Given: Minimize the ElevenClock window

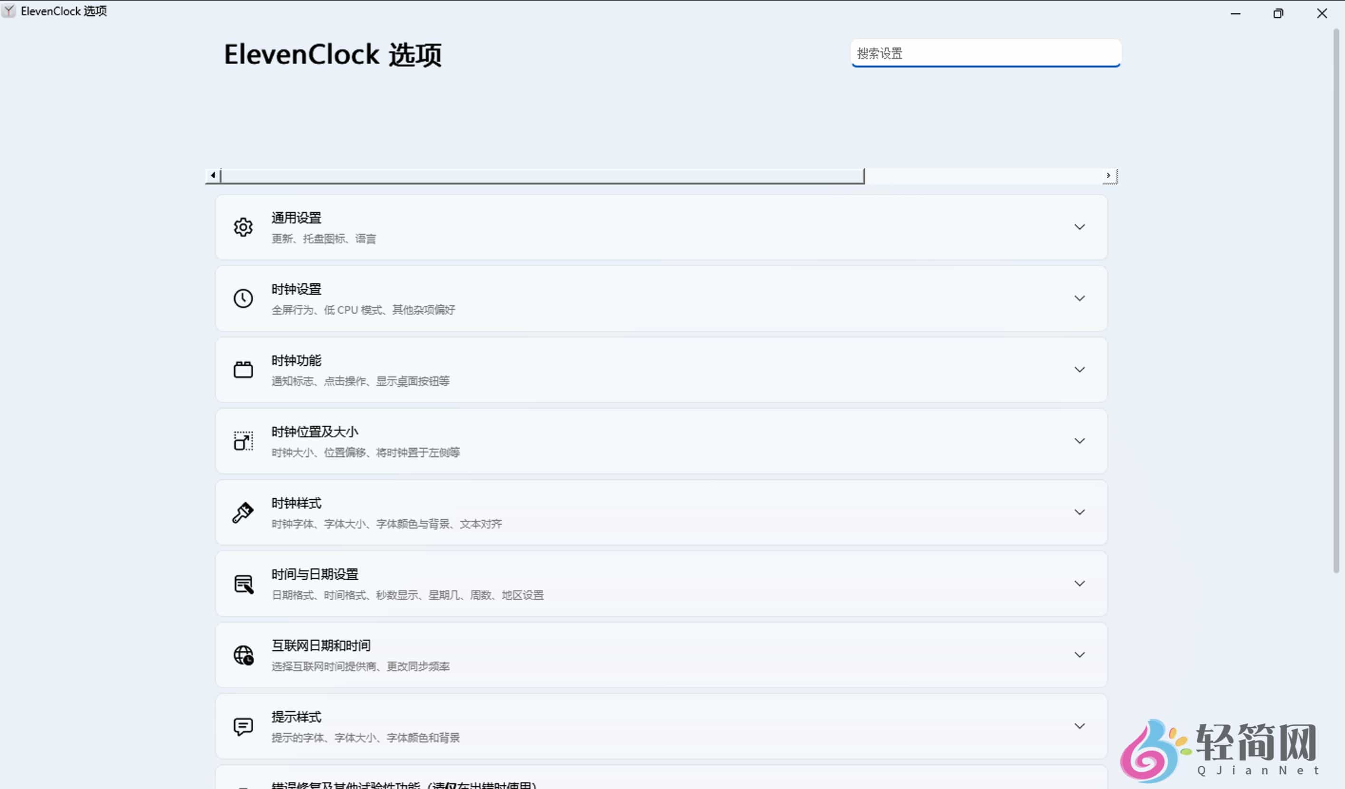Looking at the screenshot, I should tap(1235, 13).
